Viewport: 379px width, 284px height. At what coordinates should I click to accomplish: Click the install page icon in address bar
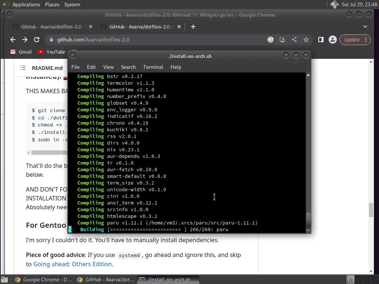click(282, 40)
